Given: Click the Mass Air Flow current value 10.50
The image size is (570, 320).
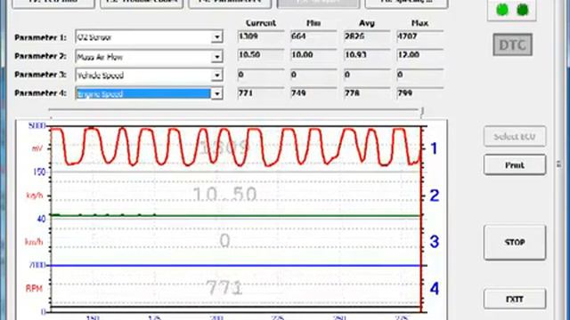Looking at the screenshot, I should 261,55.
